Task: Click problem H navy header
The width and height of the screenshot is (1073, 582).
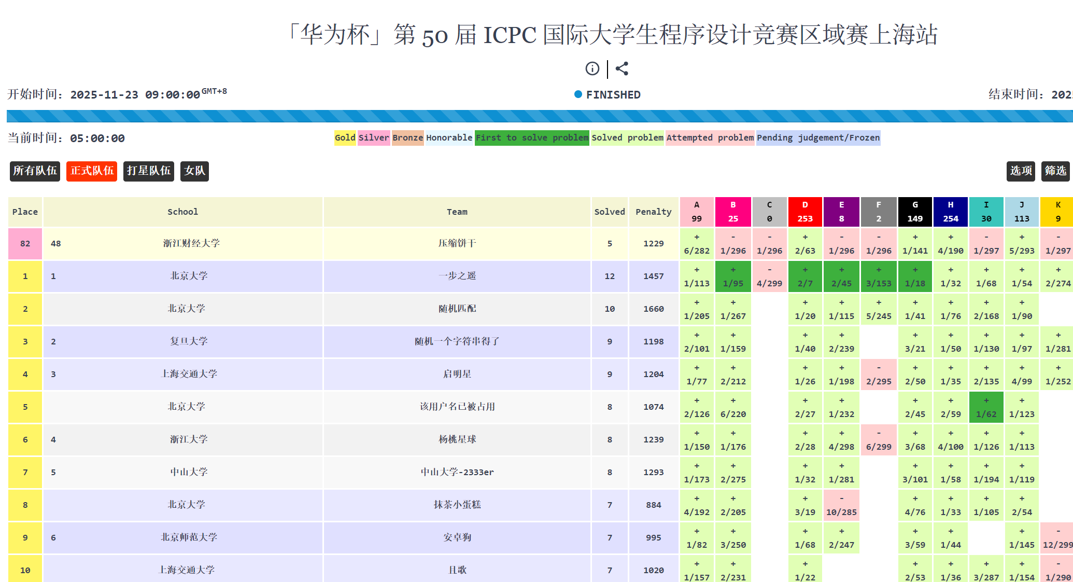Action: pyautogui.click(x=951, y=212)
